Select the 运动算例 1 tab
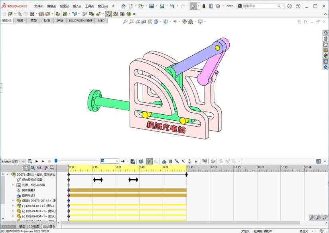 click(50, 227)
